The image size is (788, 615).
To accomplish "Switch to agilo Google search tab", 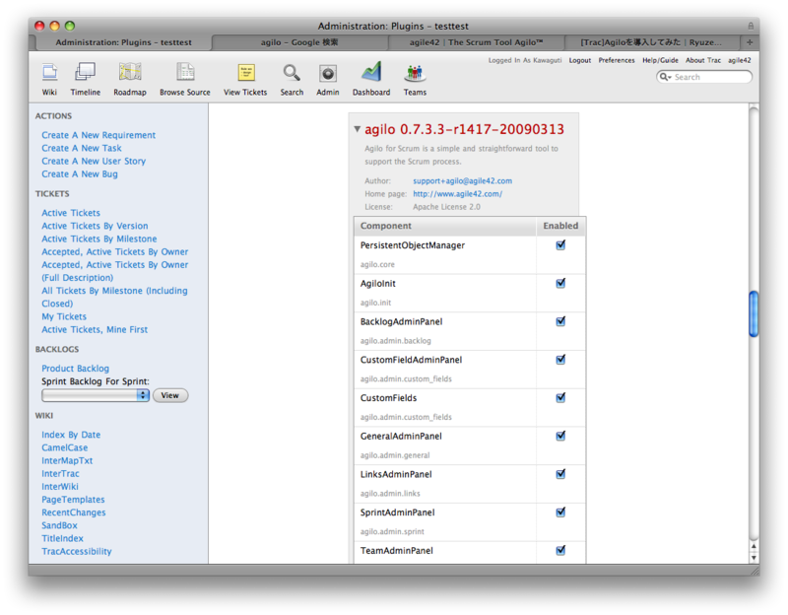I will click(x=299, y=42).
